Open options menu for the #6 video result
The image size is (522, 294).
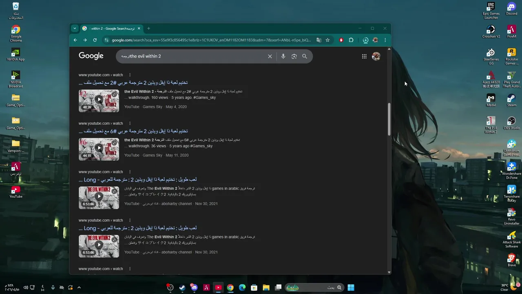click(x=130, y=123)
